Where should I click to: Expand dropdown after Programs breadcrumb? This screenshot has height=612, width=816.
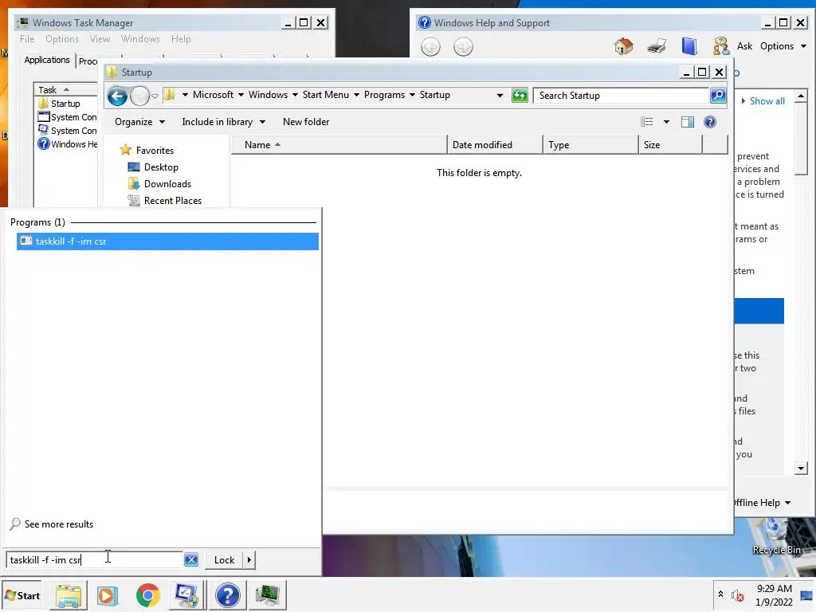[412, 96]
